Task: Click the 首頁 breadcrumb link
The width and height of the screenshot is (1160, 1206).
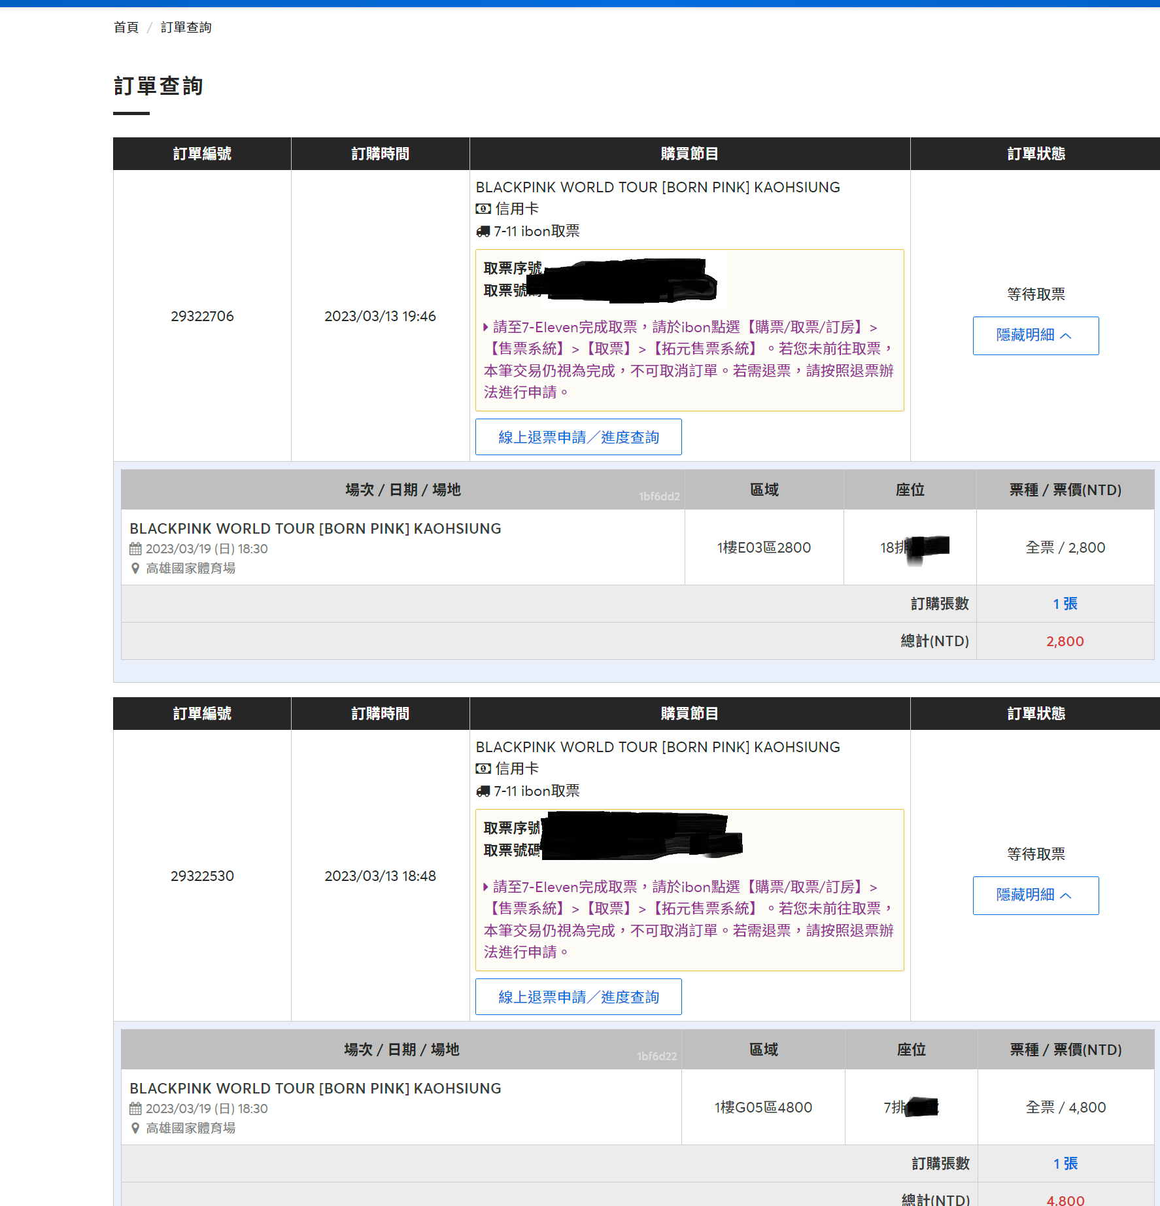Action: click(x=126, y=27)
